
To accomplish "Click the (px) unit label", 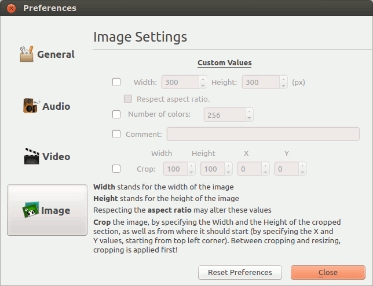I will coord(298,83).
